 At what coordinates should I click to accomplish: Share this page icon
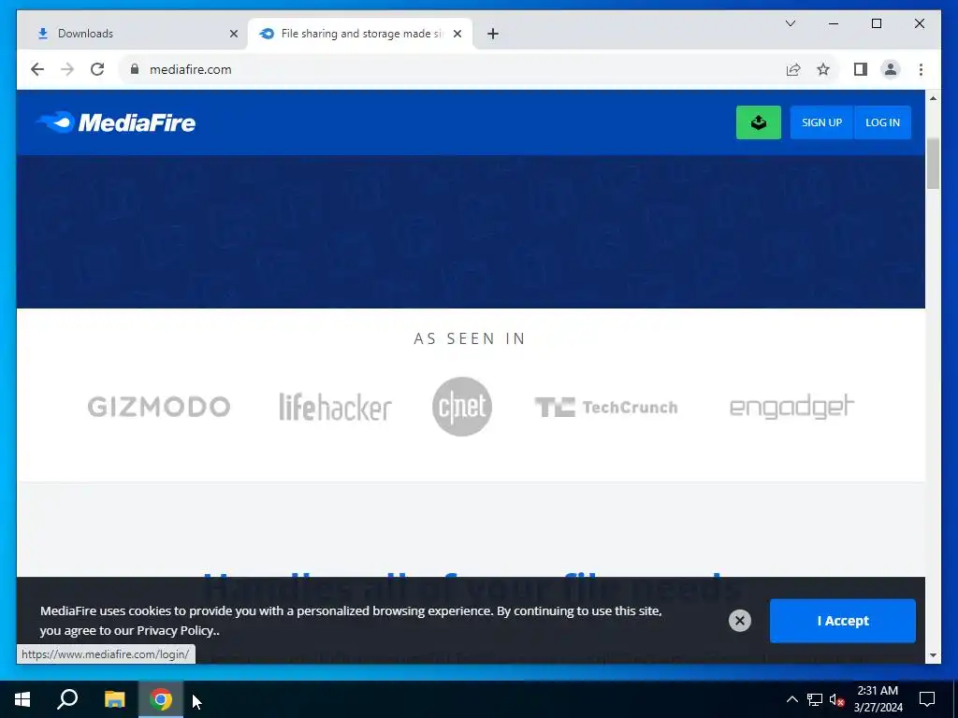pos(793,69)
